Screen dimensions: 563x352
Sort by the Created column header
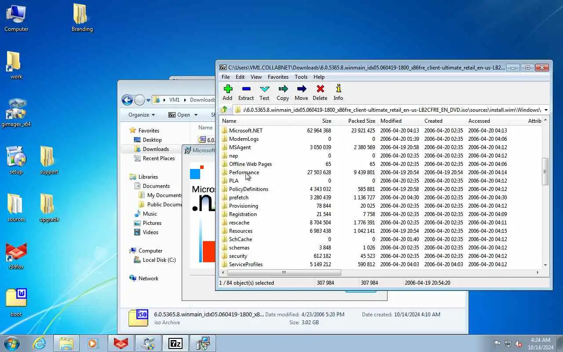pyautogui.click(x=444, y=121)
